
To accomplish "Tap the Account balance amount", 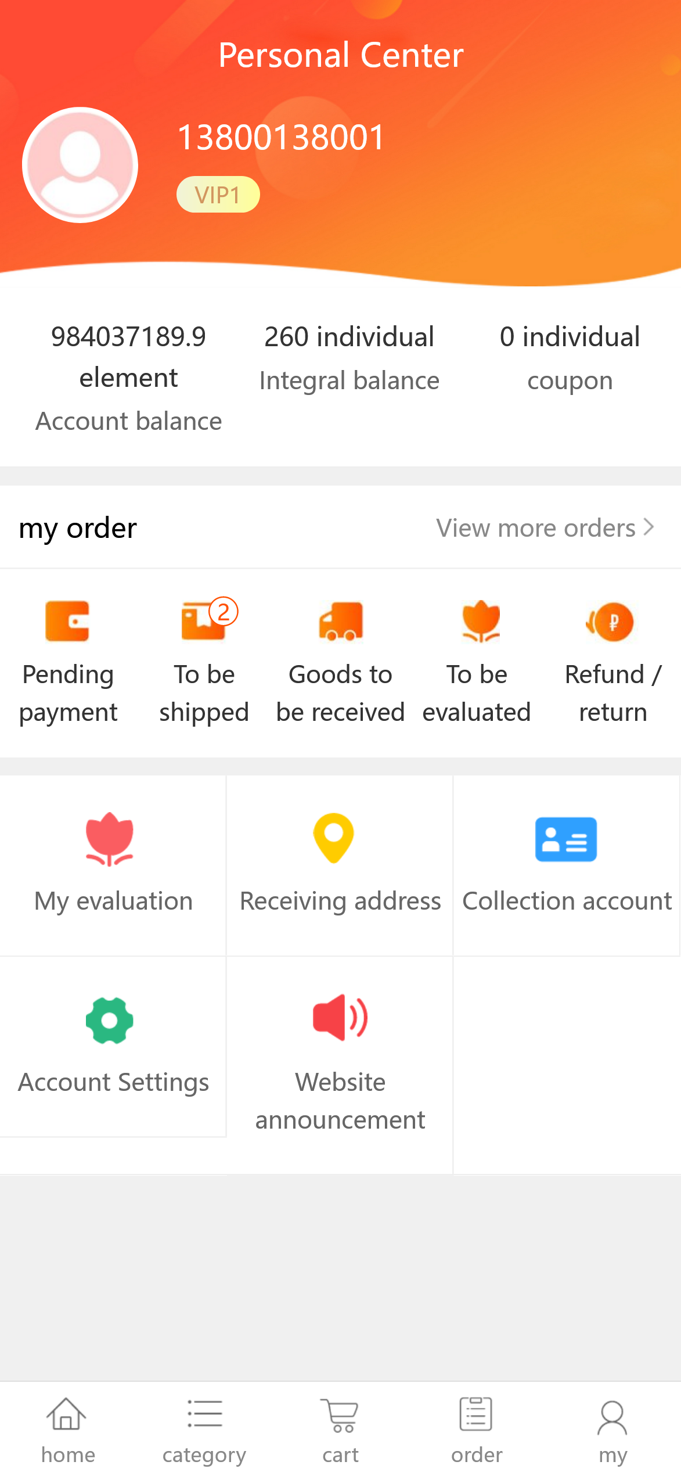I will [128, 356].
